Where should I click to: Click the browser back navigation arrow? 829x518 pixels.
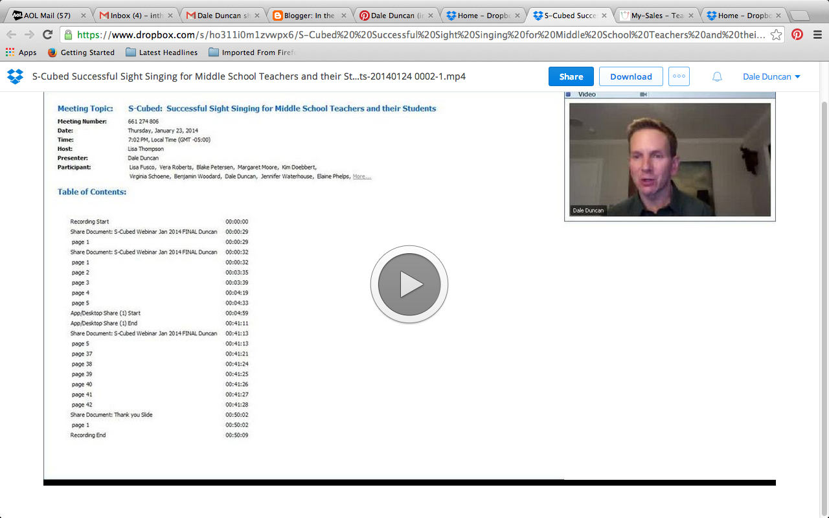point(11,36)
